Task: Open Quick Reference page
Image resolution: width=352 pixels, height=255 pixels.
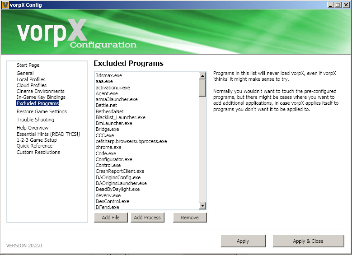Action: tap(35, 146)
